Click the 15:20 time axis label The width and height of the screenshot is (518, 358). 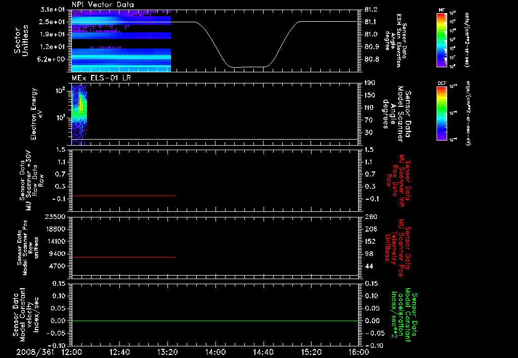(311, 352)
